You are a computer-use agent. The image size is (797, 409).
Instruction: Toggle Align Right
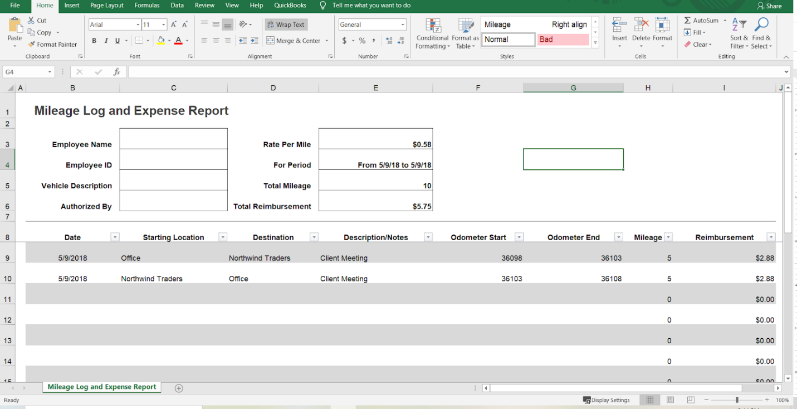(x=228, y=41)
